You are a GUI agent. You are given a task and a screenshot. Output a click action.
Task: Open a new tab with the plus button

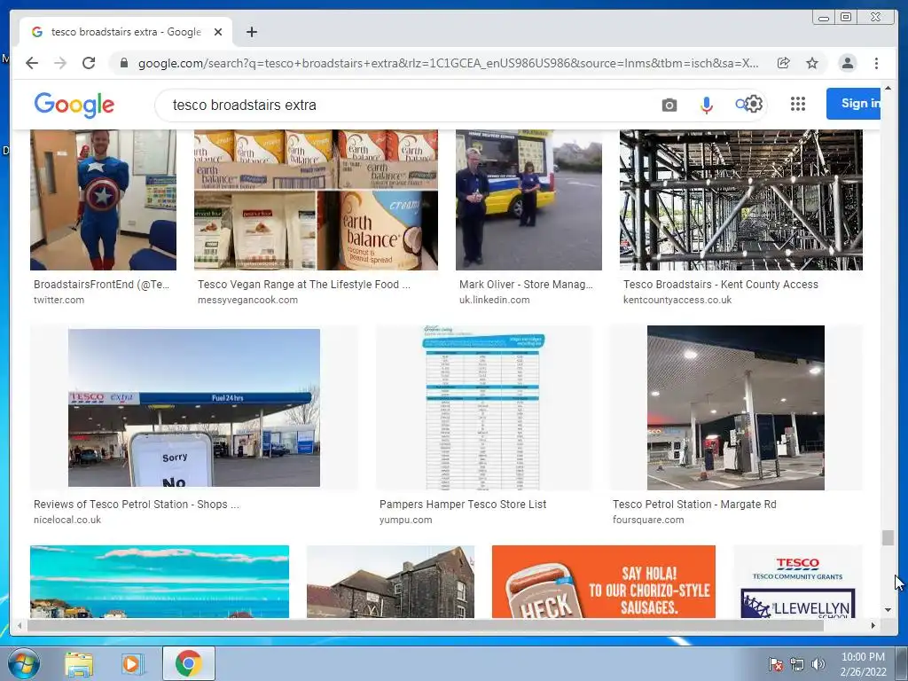[x=251, y=32]
